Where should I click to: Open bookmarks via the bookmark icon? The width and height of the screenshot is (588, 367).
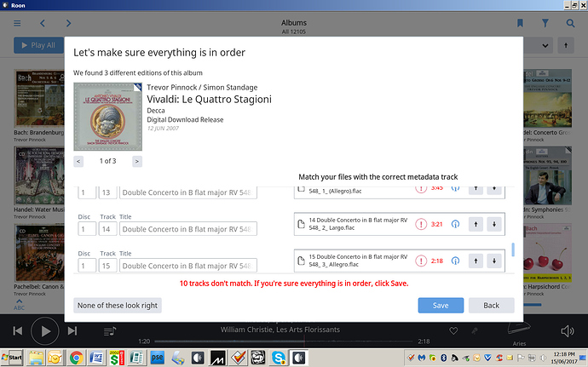pyautogui.click(x=520, y=23)
